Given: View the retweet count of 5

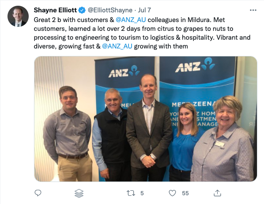Looking at the screenshot, I should click(142, 193).
